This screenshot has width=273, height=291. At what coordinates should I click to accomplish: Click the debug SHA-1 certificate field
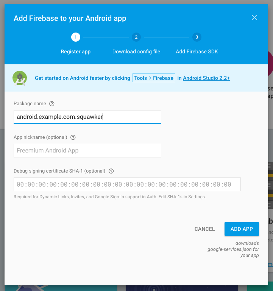tap(127, 185)
